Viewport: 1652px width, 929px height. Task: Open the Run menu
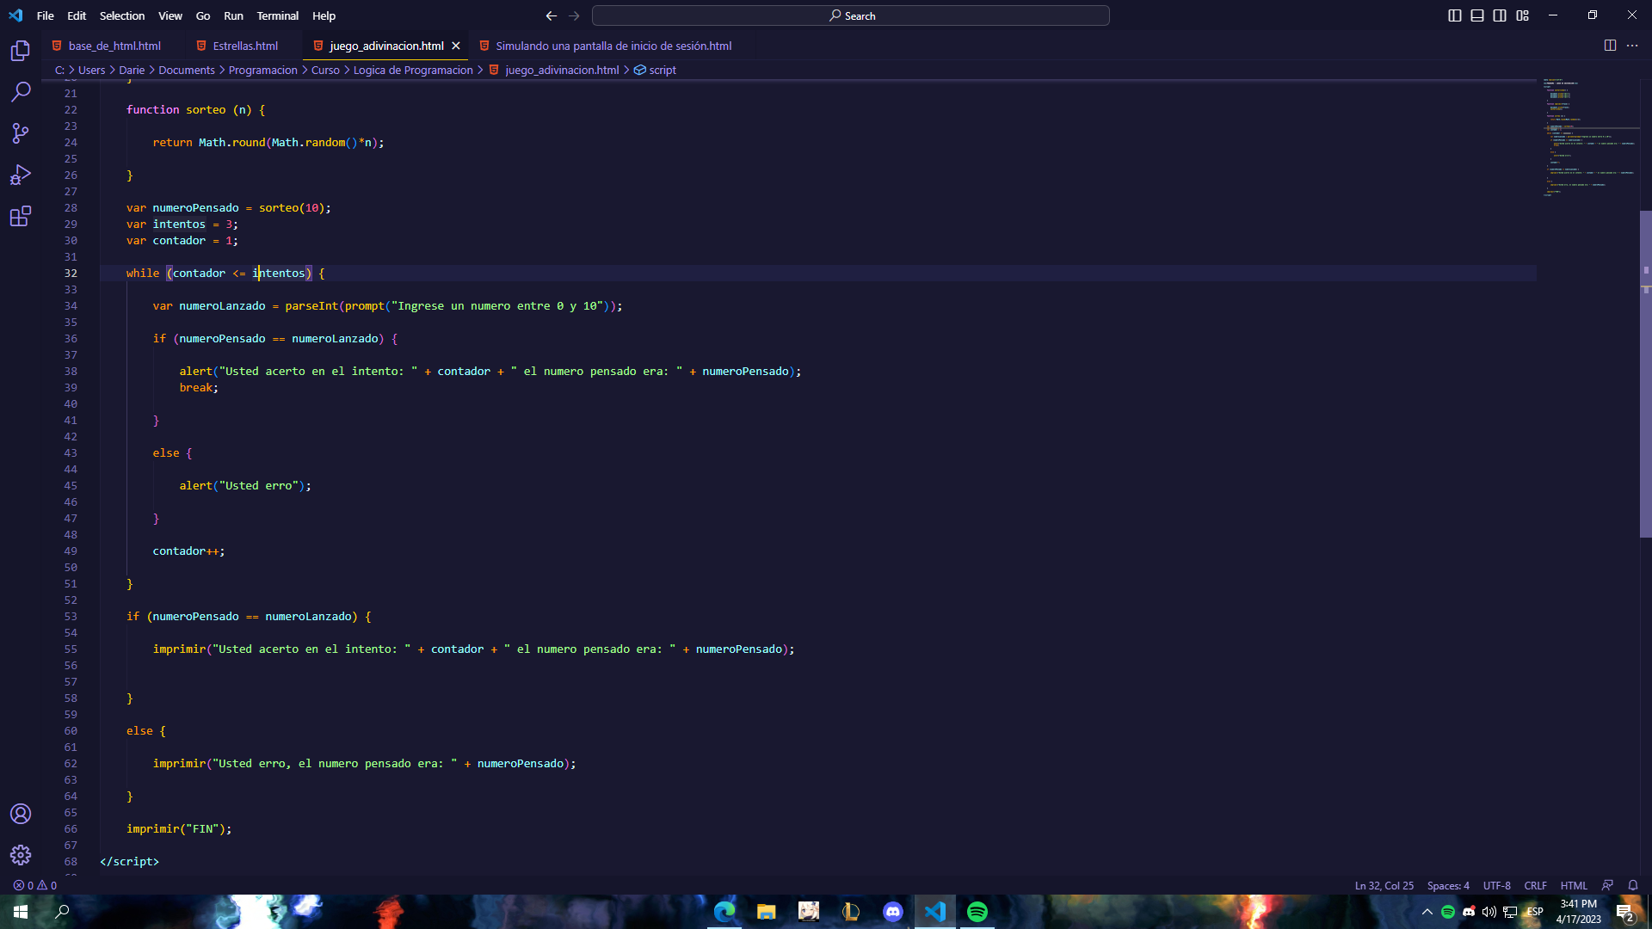(x=233, y=15)
